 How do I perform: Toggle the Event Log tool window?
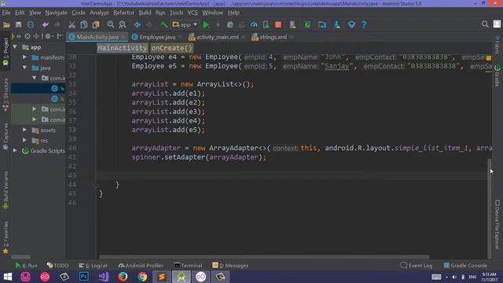click(417, 266)
